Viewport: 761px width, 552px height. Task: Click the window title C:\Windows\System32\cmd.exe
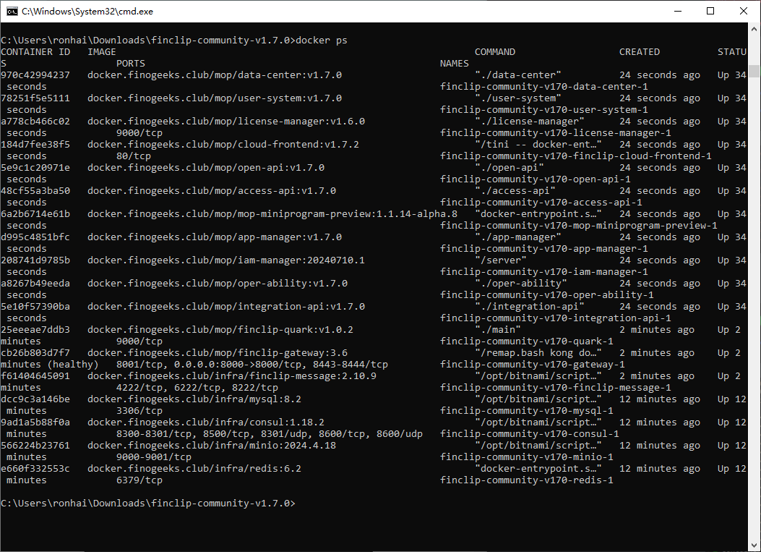(x=87, y=11)
